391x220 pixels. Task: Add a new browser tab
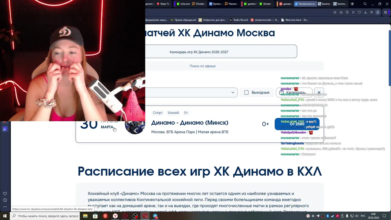352,4
